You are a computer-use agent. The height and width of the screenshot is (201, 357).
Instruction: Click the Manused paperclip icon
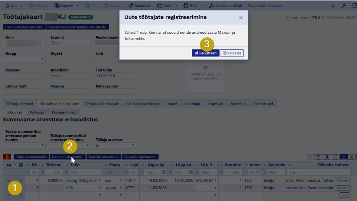pos(131,6)
